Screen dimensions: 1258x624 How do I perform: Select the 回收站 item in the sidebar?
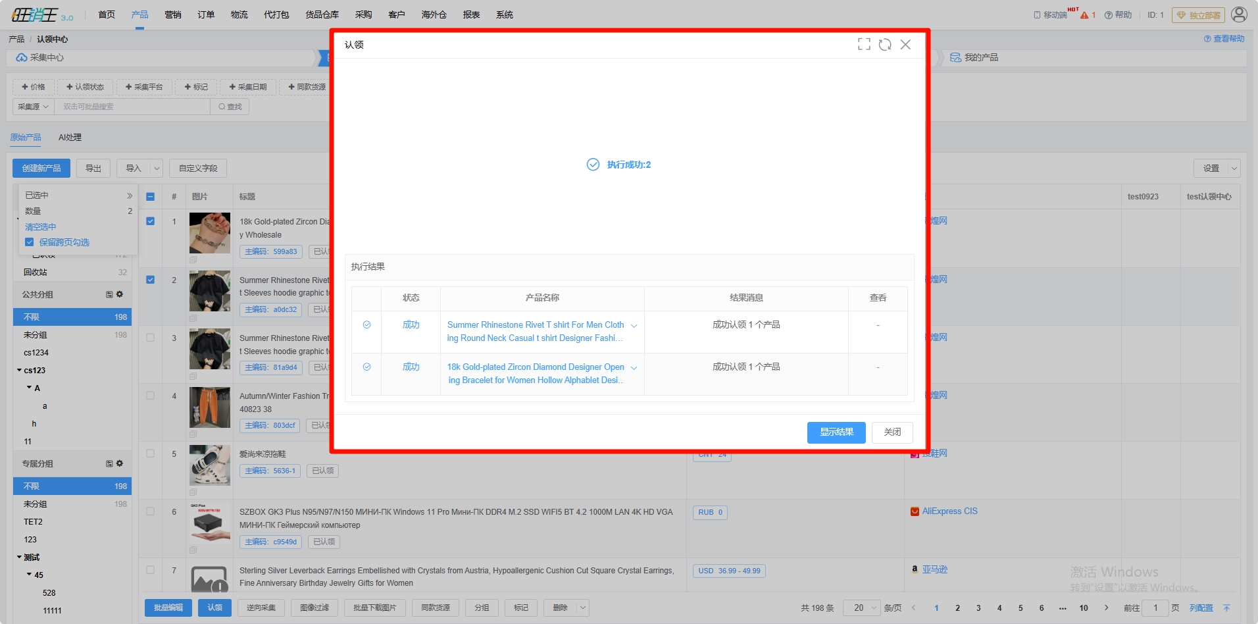click(36, 272)
